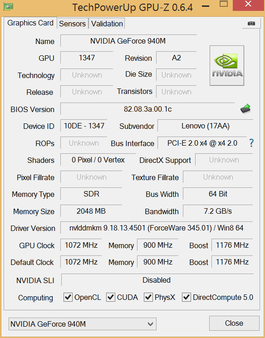Click the Driver Version text field
Screen dimensions: 265x338
(157, 228)
